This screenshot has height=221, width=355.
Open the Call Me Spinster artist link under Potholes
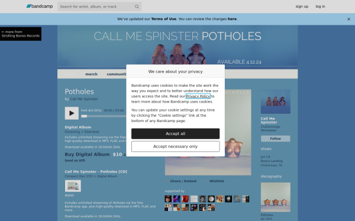point(84,99)
